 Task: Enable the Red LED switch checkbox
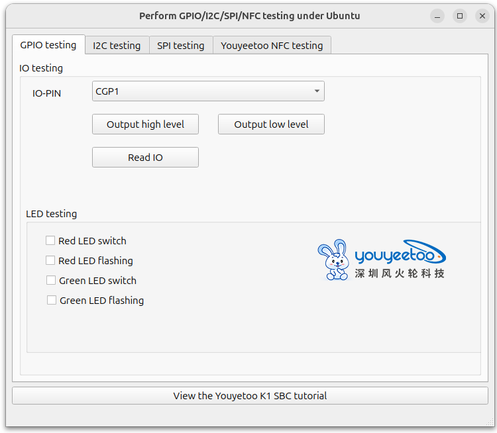pos(50,241)
